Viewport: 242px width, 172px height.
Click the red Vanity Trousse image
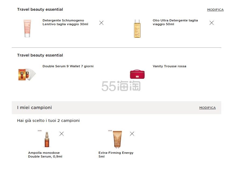tap(137, 74)
